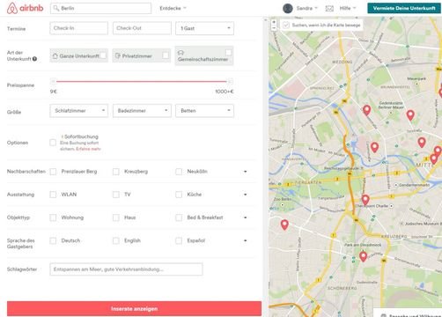
Task: Click the minimum price slider handle
Action: [x=53, y=81]
